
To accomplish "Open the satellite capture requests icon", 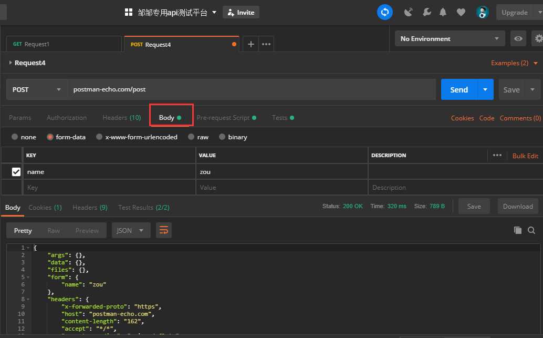I will [x=408, y=13].
